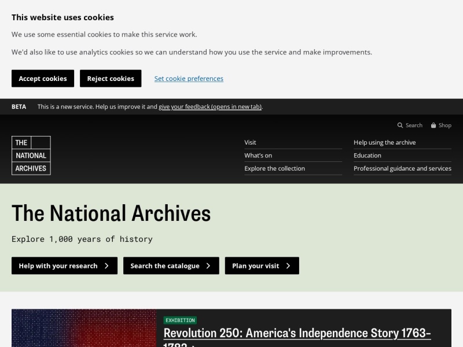Click The National Archives page heading
Viewport: 463px width, 347px height.
111,213
